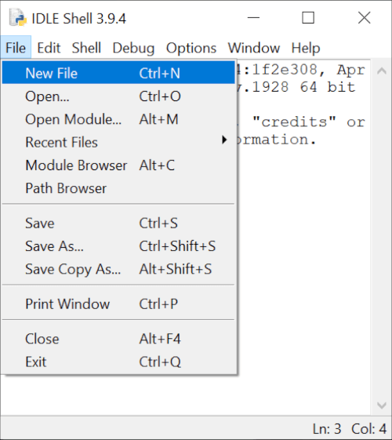392x440 pixels.
Task: Open the Edit menu
Action: click(x=49, y=48)
